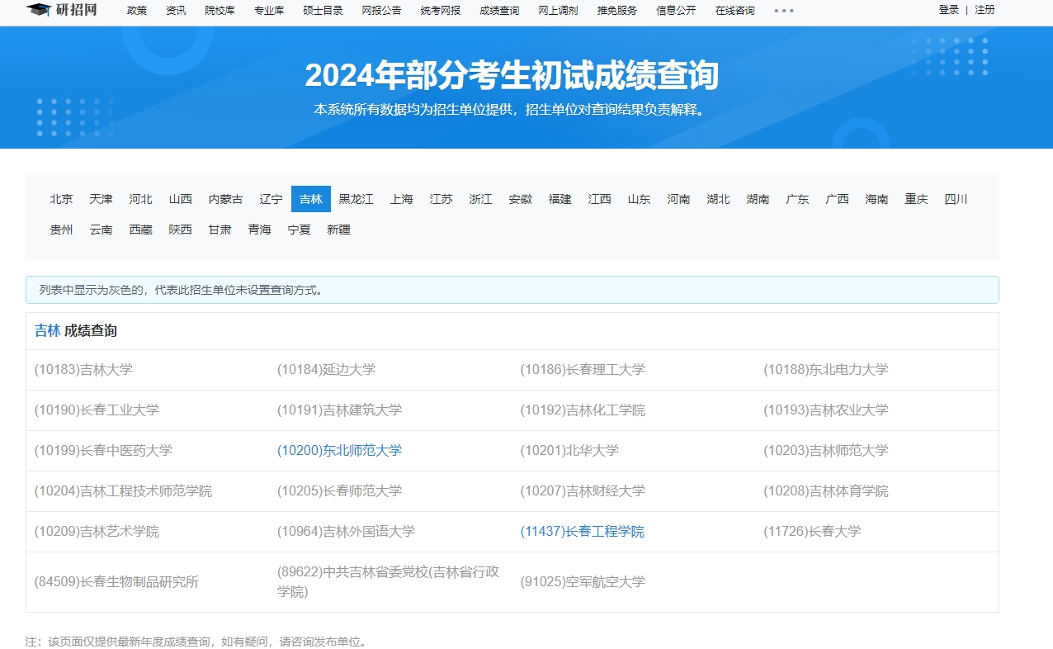Switch to the 云南 province tab
The width and height of the screenshot is (1053, 649).
tap(102, 230)
